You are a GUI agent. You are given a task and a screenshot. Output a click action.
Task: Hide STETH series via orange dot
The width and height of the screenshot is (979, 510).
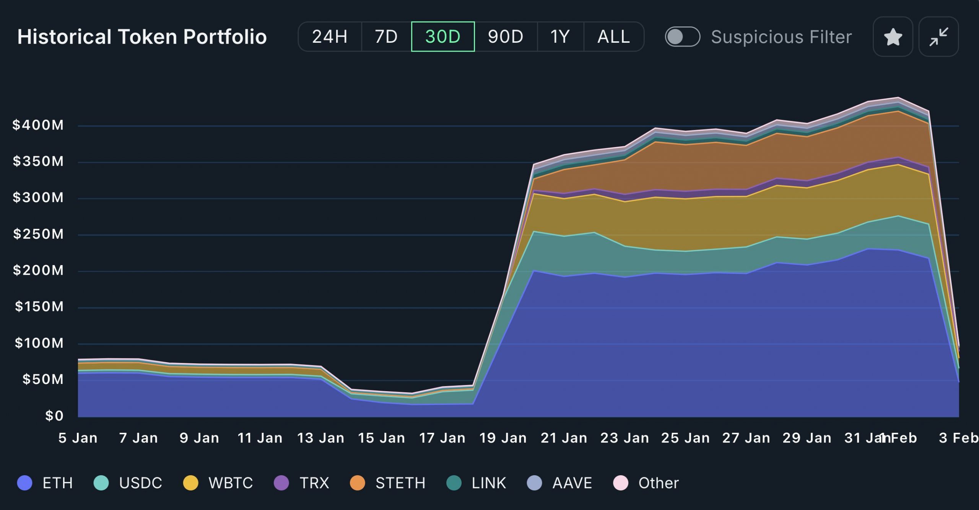click(x=358, y=483)
